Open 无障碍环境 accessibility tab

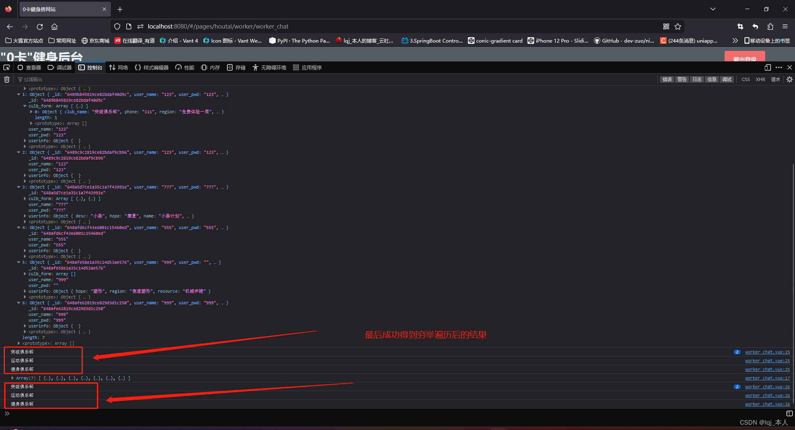269,67
